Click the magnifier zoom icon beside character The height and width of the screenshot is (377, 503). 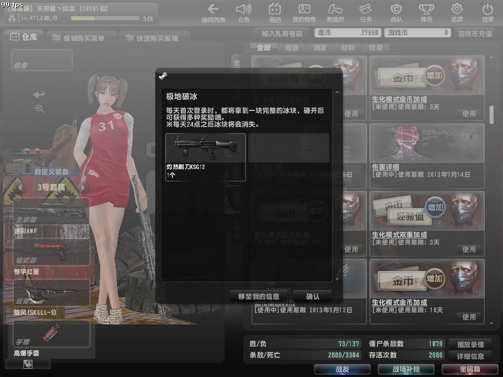(x=40, y=108)
